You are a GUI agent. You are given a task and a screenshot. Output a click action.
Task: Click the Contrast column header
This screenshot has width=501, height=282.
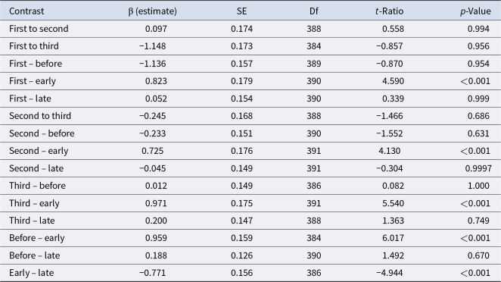(26, 11)
